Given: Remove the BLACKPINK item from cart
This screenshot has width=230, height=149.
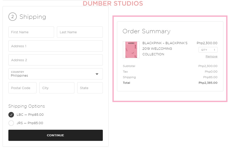Looking at the screenshot, I should click(x=211, y=56).
